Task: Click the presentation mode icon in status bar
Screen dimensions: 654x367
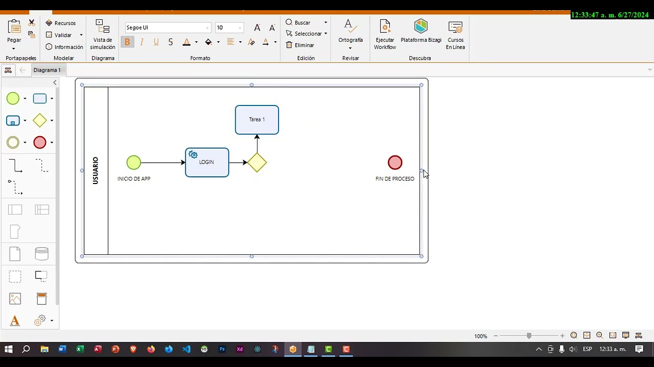Action: click(x=625, y=335)
